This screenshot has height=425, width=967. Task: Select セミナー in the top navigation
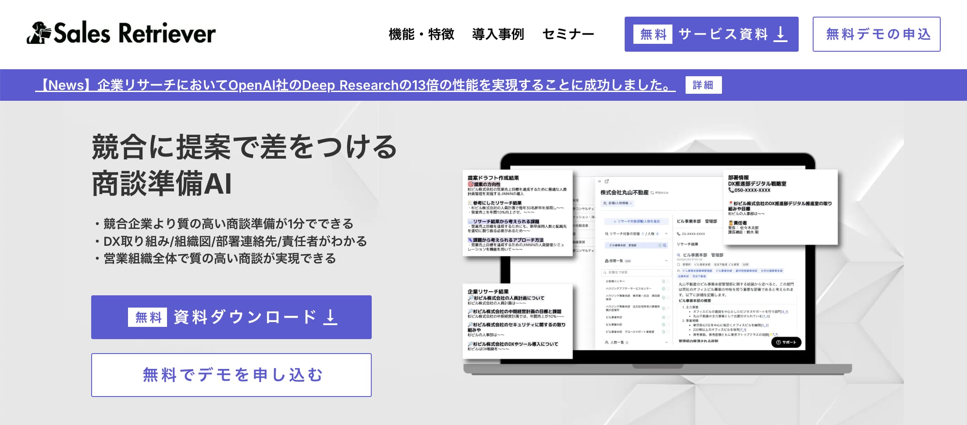(568, 34)
